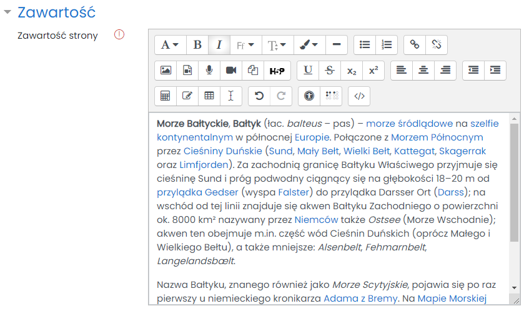The width and height of the screenshot is (524, 311).
Task: Switch to HTML source code view
Action: (358, 96)
